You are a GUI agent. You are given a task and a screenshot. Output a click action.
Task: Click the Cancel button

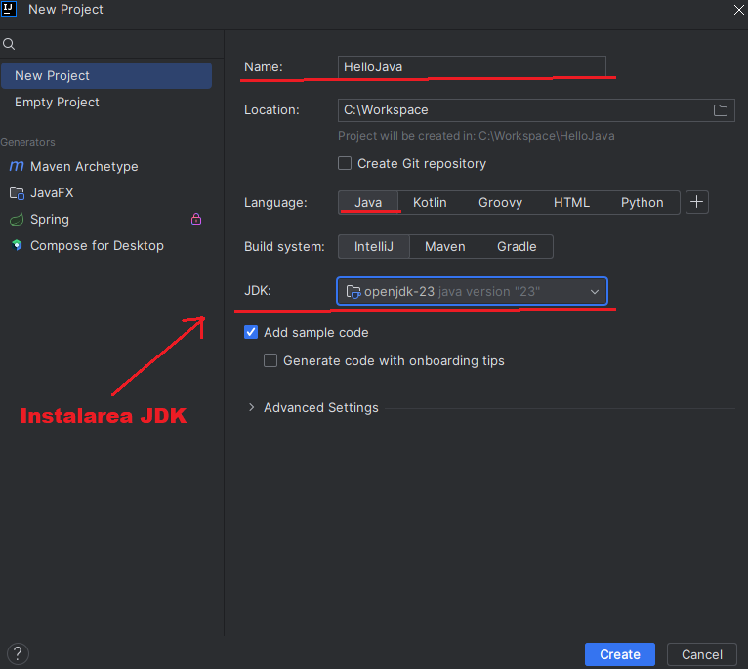[702, 654]
